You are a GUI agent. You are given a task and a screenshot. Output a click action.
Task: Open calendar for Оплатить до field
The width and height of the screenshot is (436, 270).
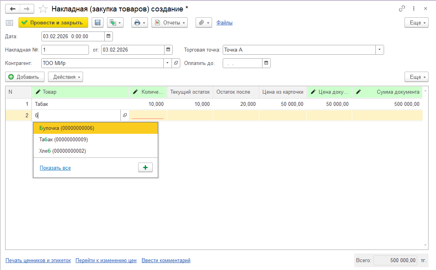266,63
